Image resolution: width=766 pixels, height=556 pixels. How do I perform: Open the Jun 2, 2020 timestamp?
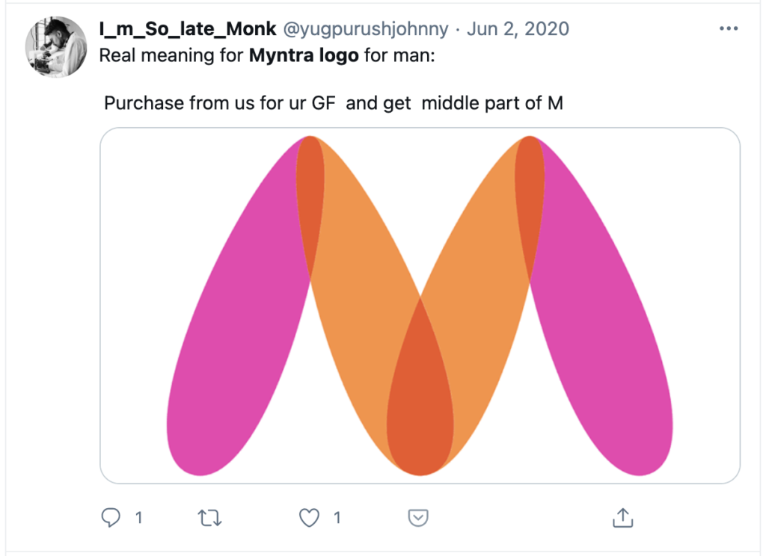tap(518, 29)
